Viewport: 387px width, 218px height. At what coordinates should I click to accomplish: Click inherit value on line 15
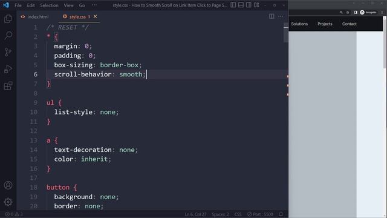point(94,159)
